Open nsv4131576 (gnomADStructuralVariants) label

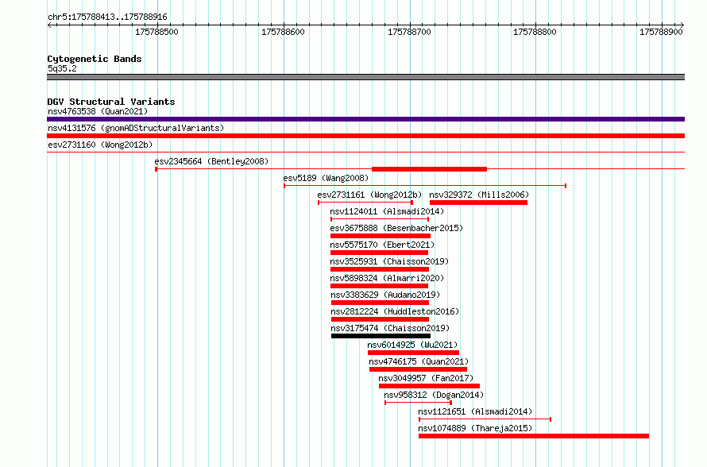point(136,128)
